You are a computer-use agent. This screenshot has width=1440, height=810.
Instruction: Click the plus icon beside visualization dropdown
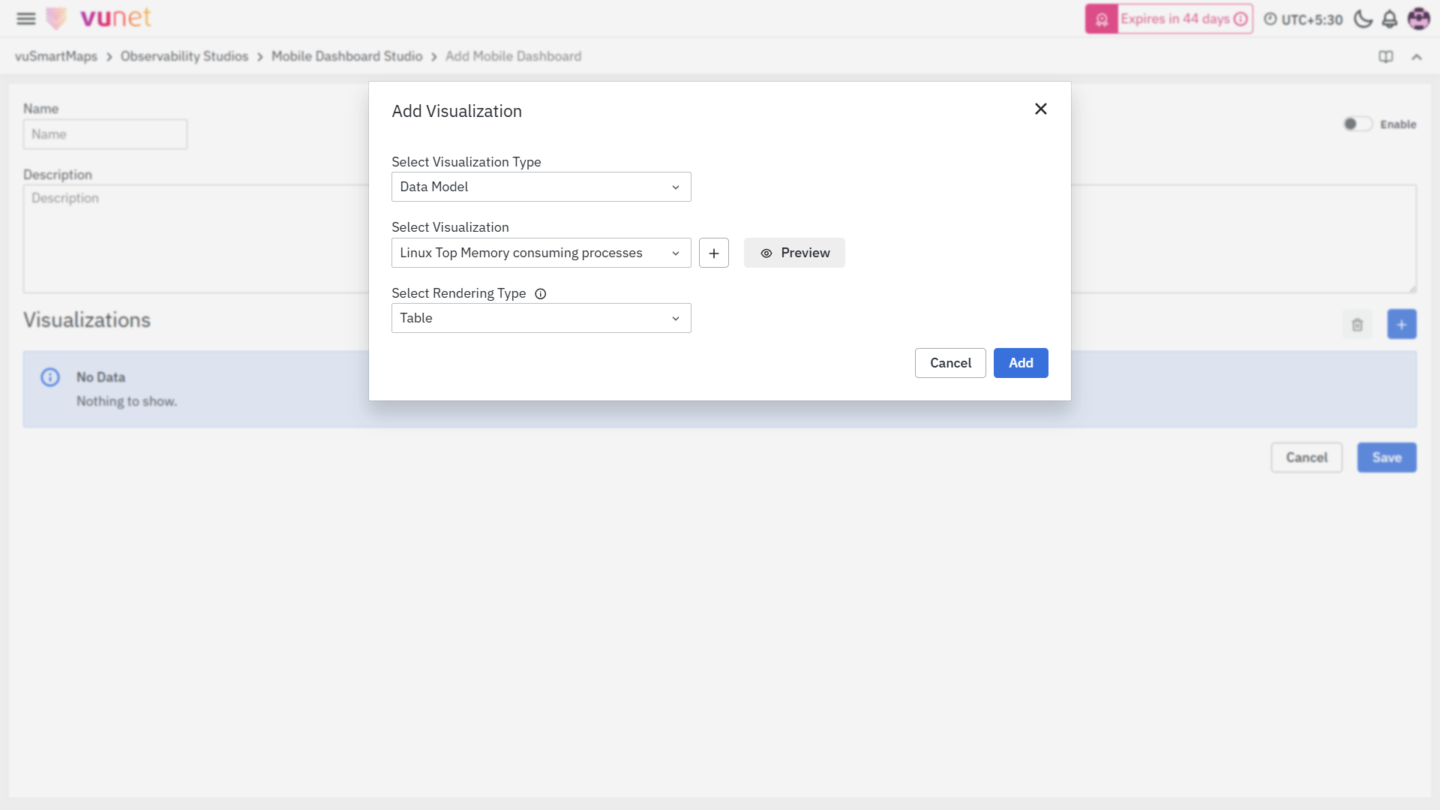click(x=713, y=253)
